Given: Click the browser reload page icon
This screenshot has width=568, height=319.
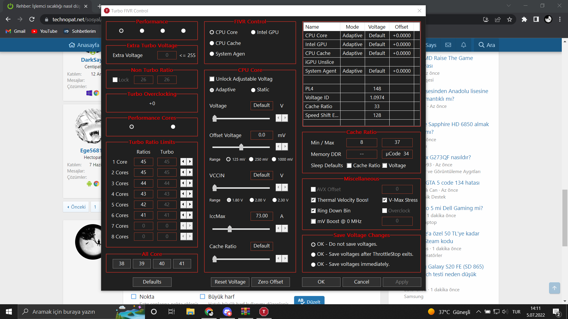Looking at the screenshot, I should tap(32, 19).
